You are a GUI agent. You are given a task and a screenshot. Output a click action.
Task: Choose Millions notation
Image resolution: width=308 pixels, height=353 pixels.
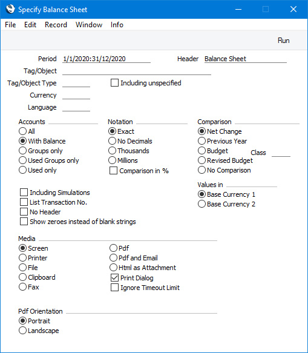(113, 160)
